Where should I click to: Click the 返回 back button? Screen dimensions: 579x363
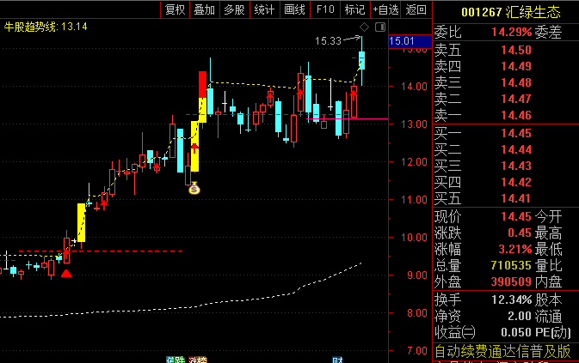[x=416, y=9]
